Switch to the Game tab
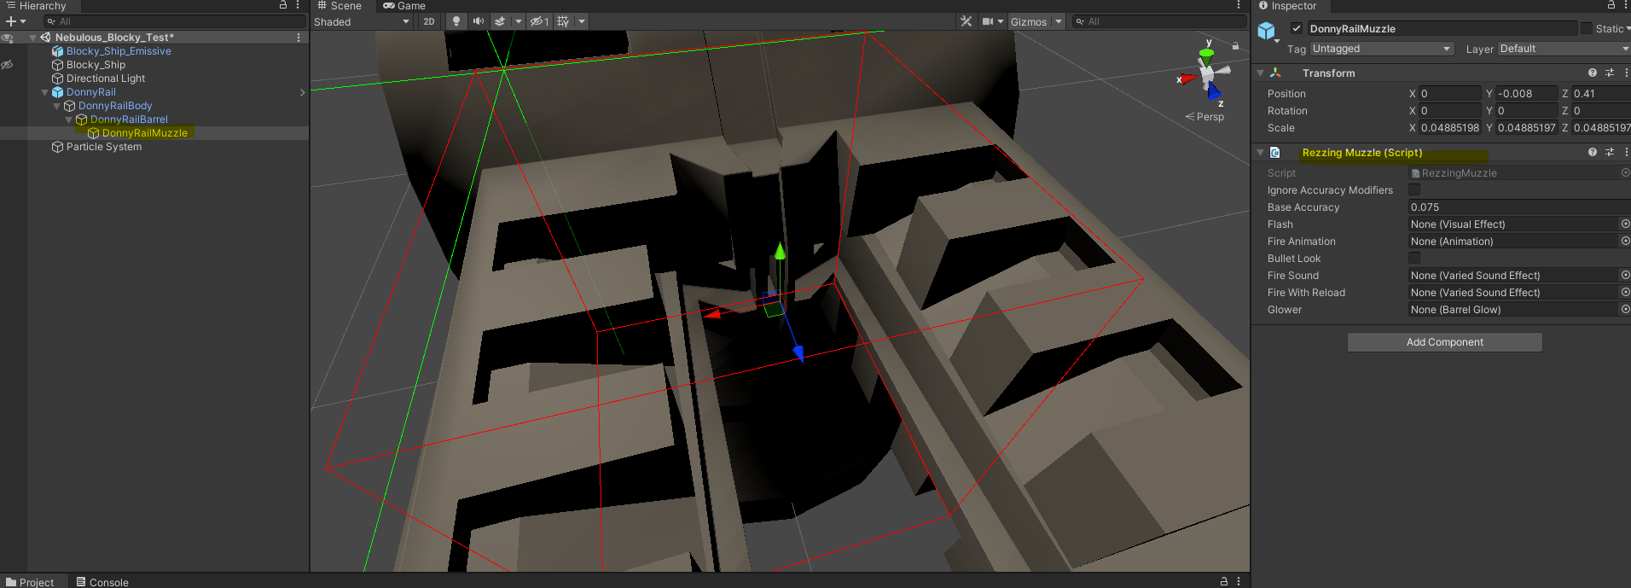The height and width of the screenshot is (588, 1631). coord(404,5)
